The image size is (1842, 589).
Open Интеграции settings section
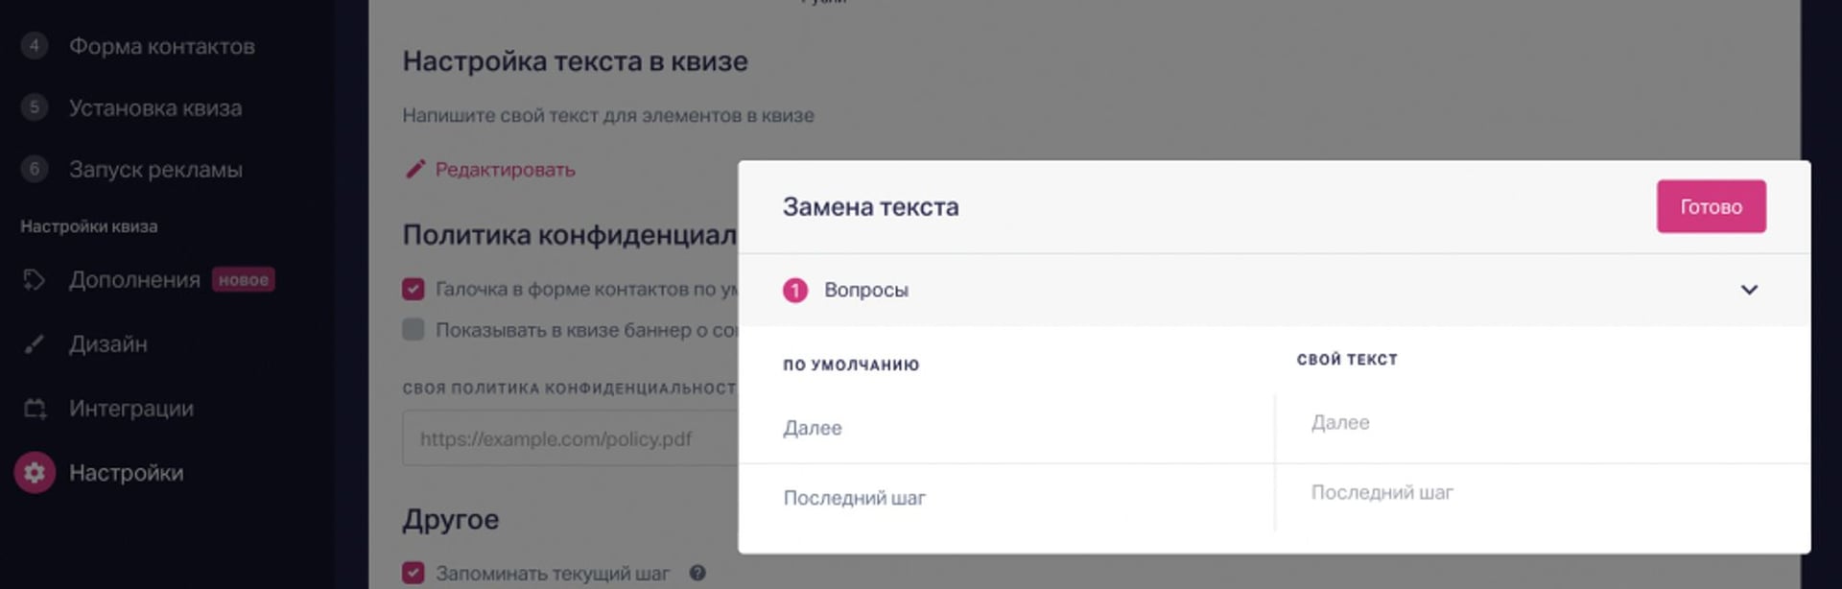point(131,408)
